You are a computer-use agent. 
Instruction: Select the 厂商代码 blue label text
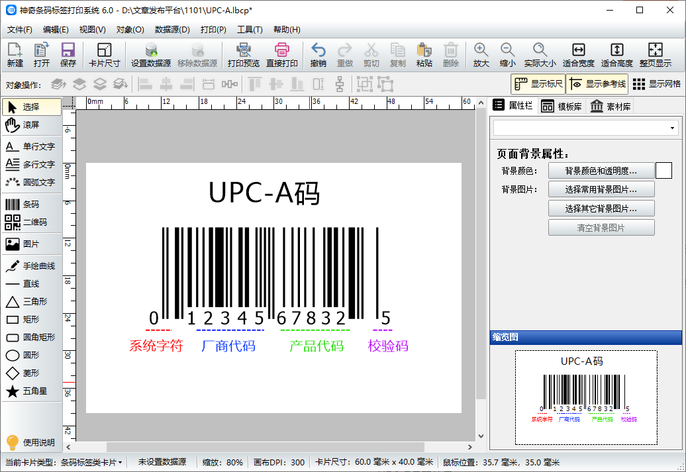point(228,346)
